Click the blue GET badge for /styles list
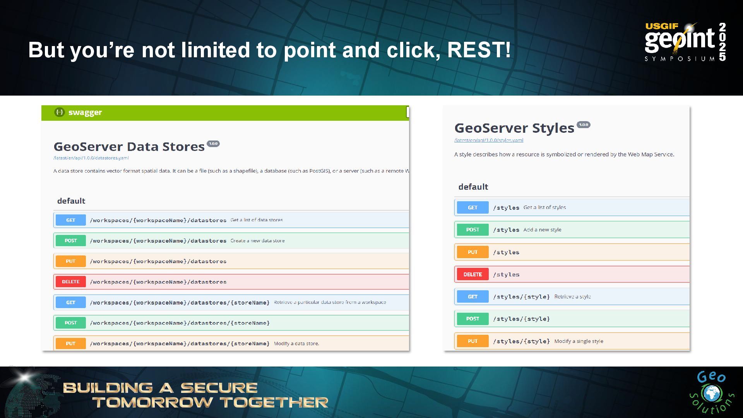Viewport: 743px width, 418px height. pyautogui.click(x=473, y=207)
